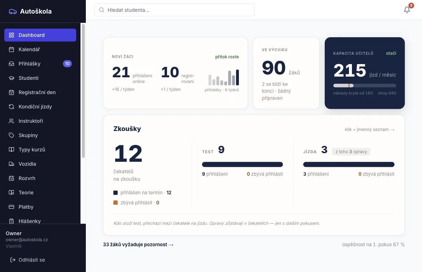422x272 pixels.
Task: Click the search magnifier icon
Action: pos(102,10)
